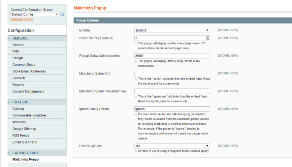Screen dimensions: 292x167
Task: Open the Enable dropdown
Action: click(172, 30)
